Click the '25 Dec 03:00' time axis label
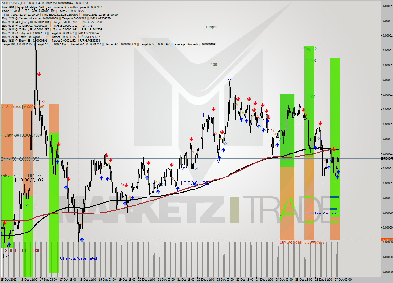The image size is (393, 283). pyautogui.click(x=284, y=280)
